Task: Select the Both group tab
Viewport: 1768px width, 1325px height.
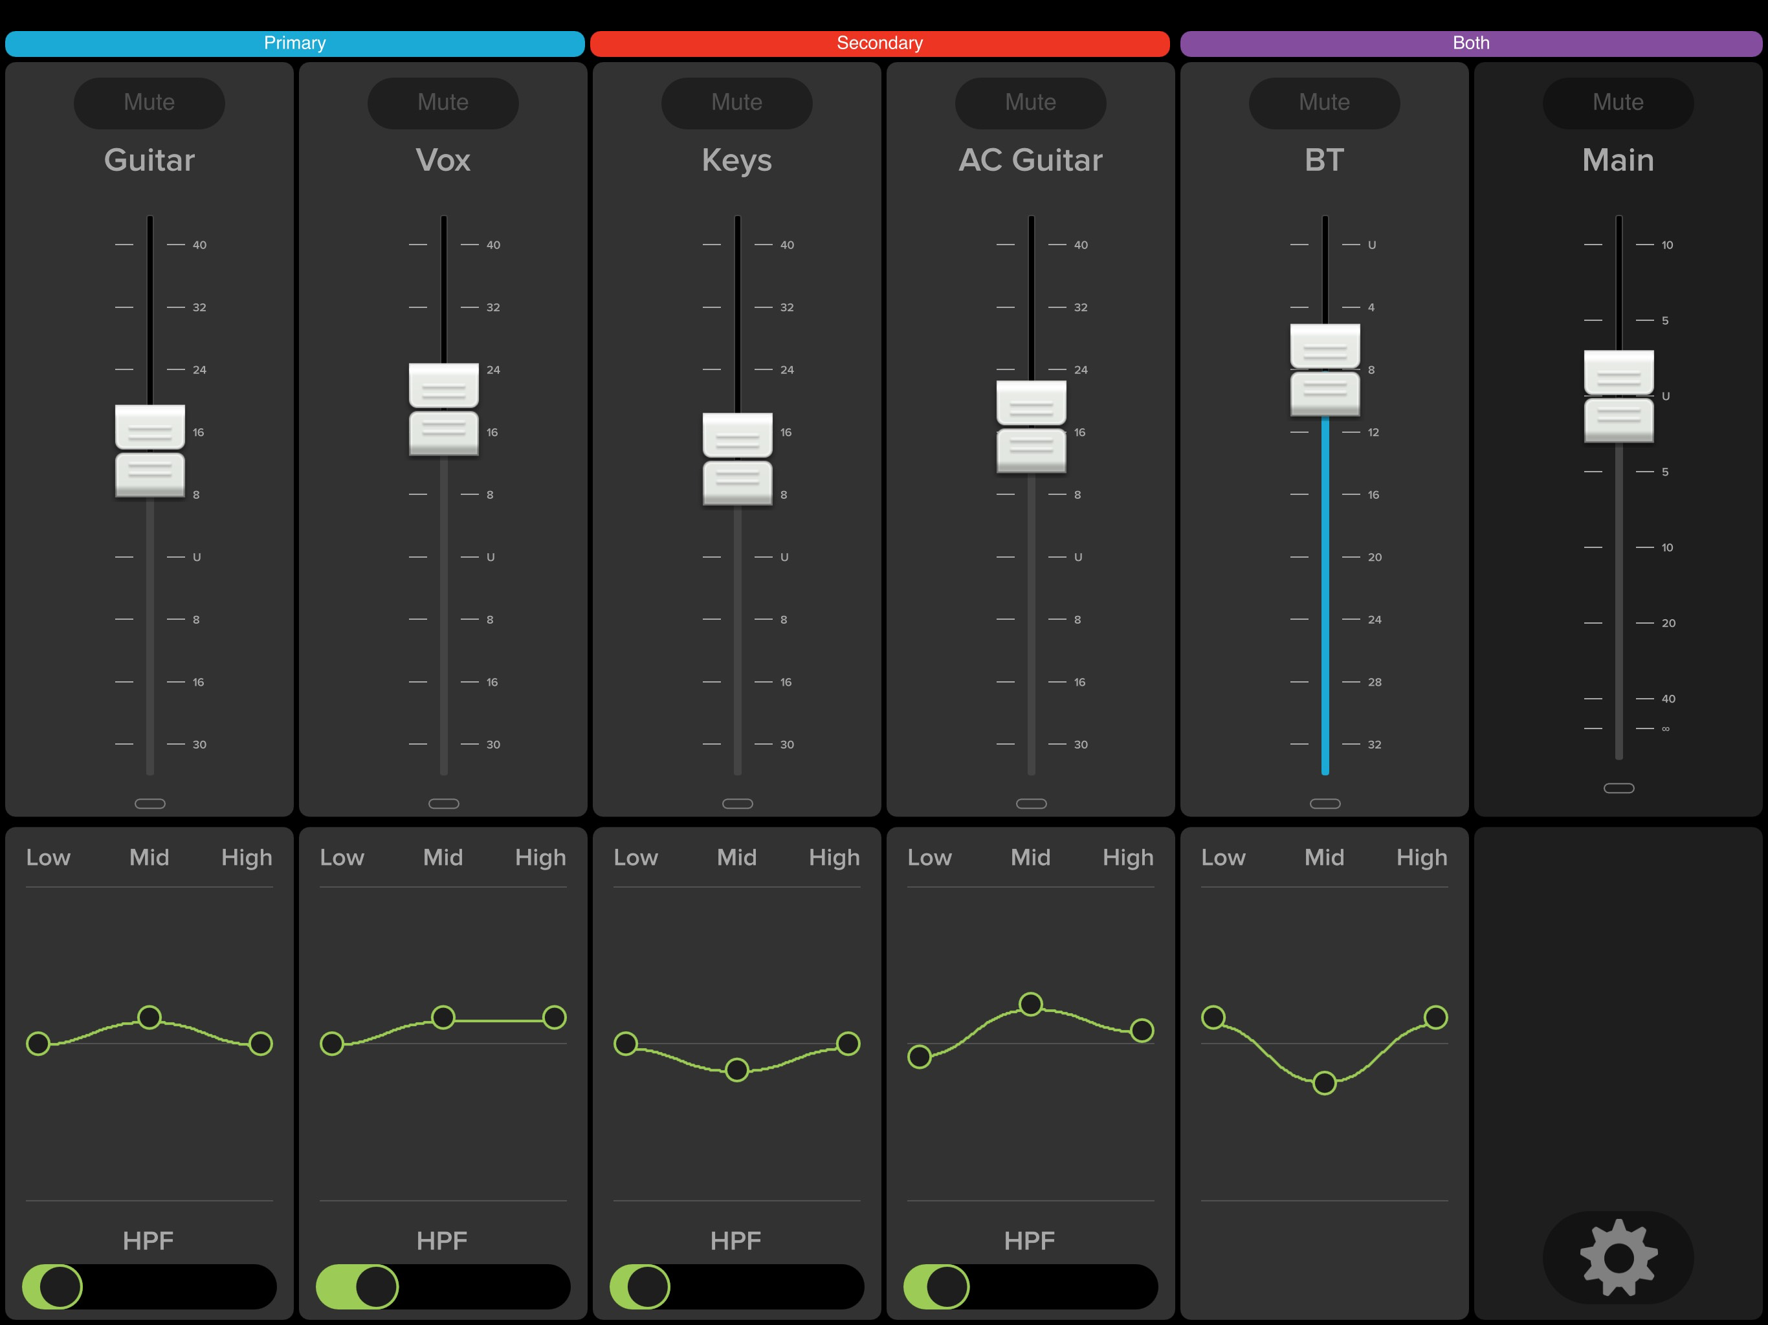Action: coord(1471,43)
